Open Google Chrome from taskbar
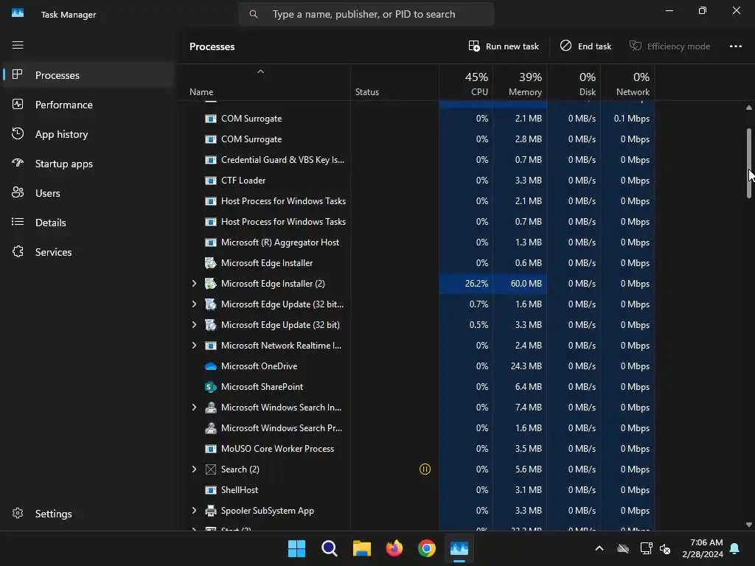This screenshot has height=566, width=755. point(427,548)
